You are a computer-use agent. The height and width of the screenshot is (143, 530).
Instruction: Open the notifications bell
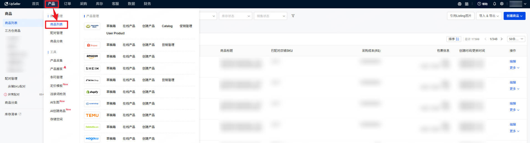click(x=494, y=4)
